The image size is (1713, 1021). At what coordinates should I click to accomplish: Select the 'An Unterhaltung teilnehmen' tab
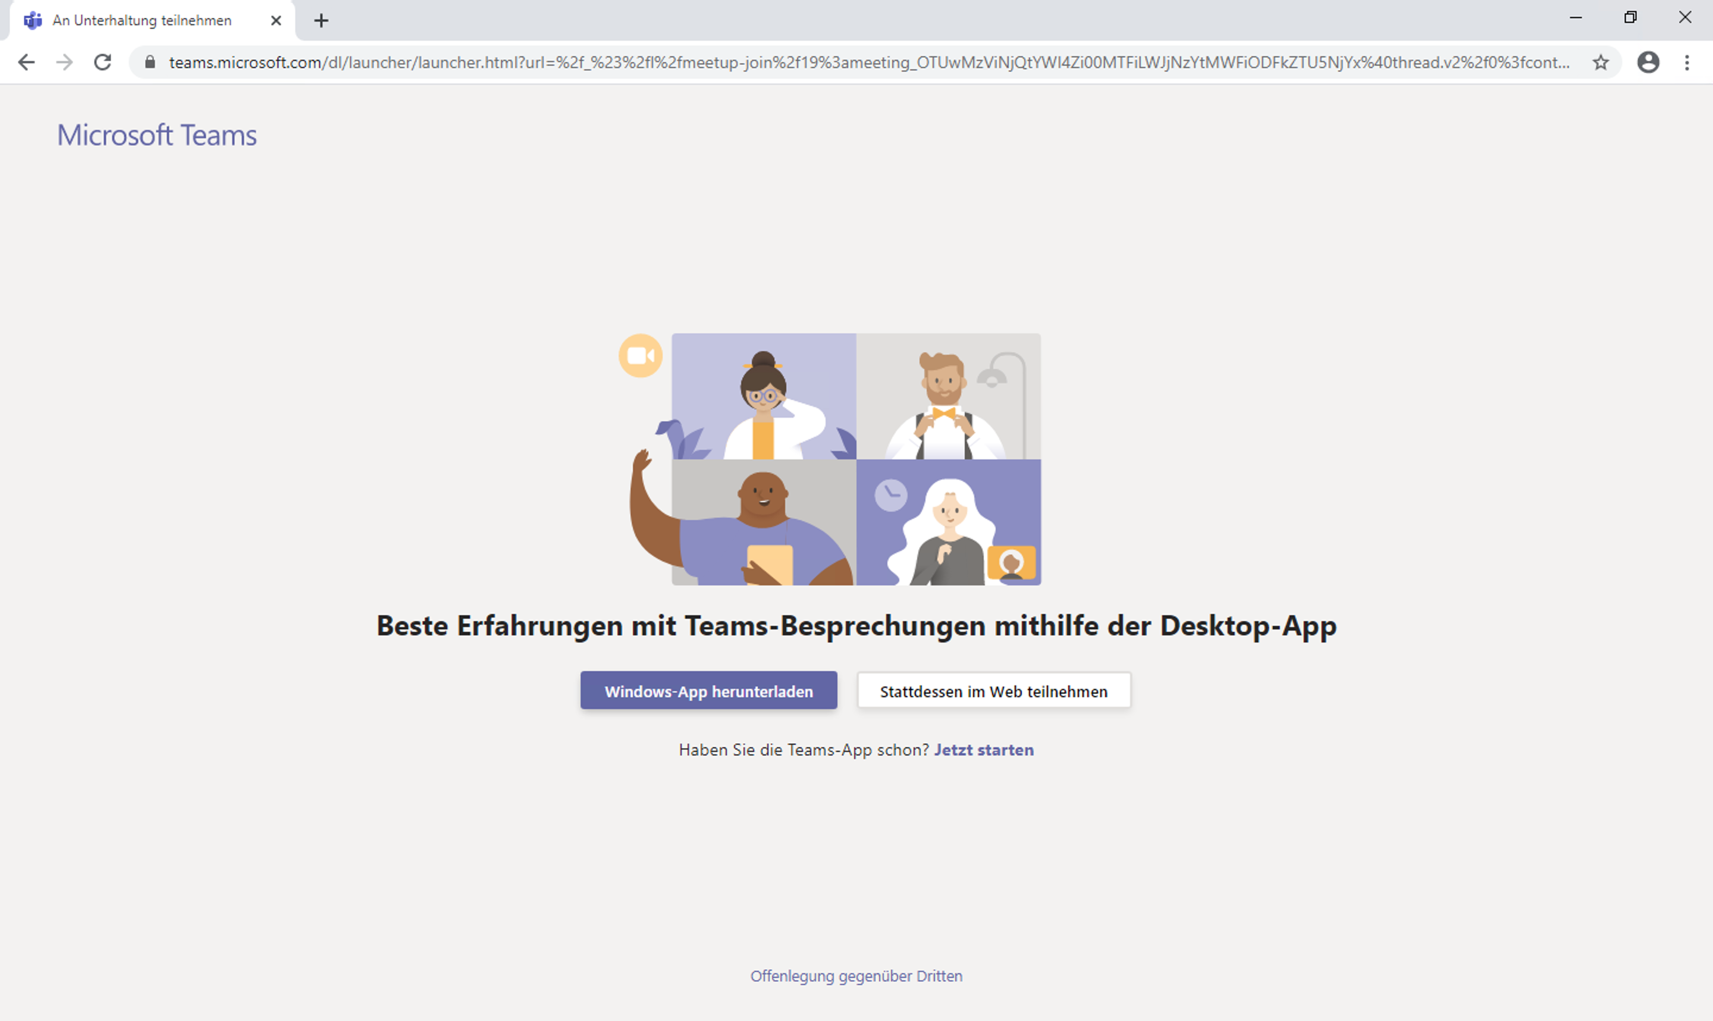coord(153,21)
